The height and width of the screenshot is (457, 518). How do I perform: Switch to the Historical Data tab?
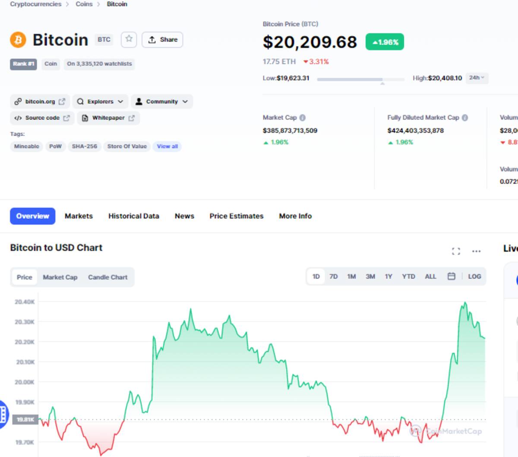click(x=133, y=216)
